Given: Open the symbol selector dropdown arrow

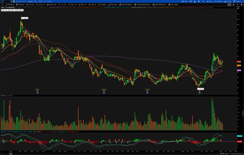Looking at the screenshot, I should tap(11, 1).
